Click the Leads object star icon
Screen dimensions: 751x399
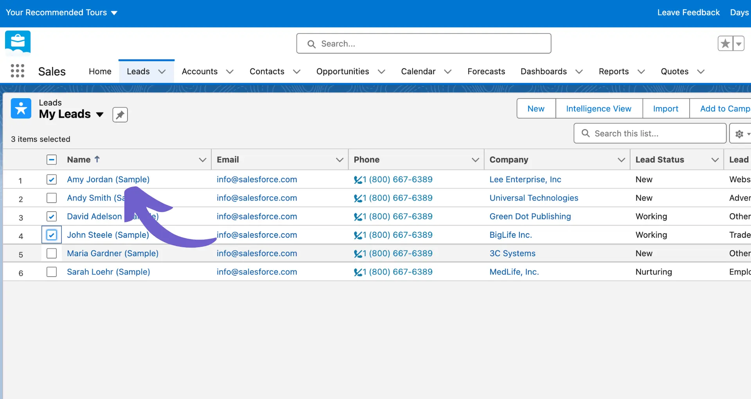(21, 108)
